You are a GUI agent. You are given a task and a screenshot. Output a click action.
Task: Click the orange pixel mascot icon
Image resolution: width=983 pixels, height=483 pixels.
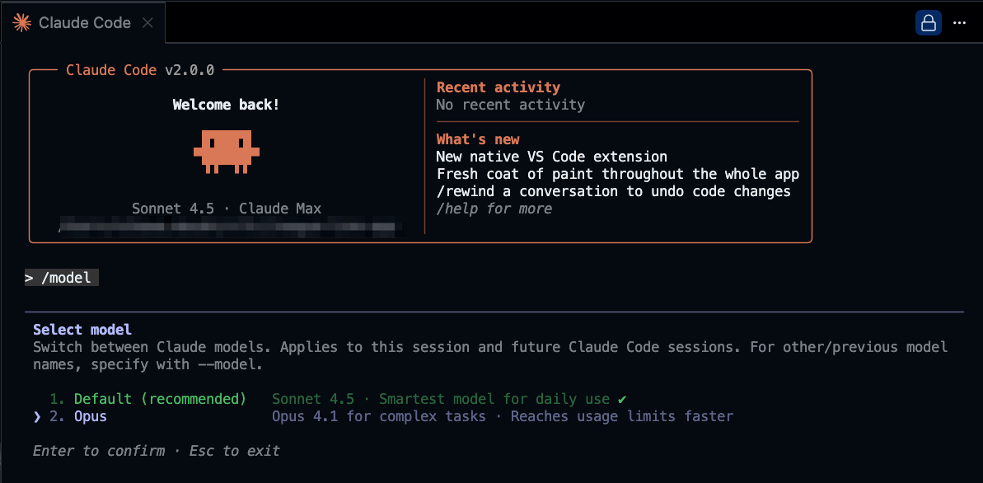[x=227, y=151]
